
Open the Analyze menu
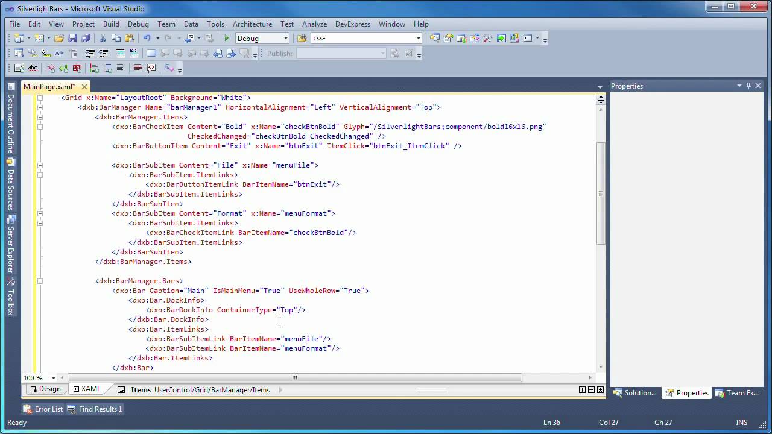click(314, 24)
